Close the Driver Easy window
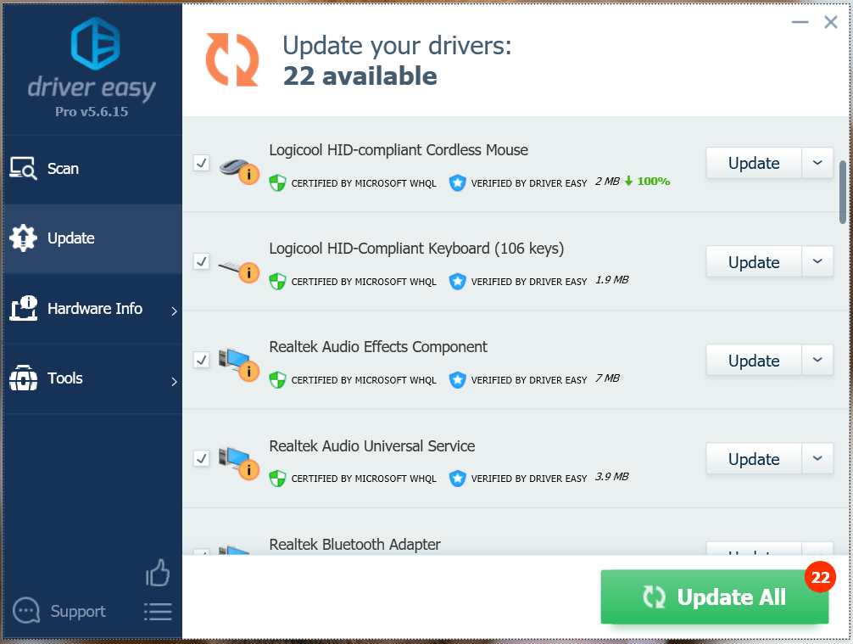This screenshot has width=853, height=644. pyautogui.click(x=831, y=22)
